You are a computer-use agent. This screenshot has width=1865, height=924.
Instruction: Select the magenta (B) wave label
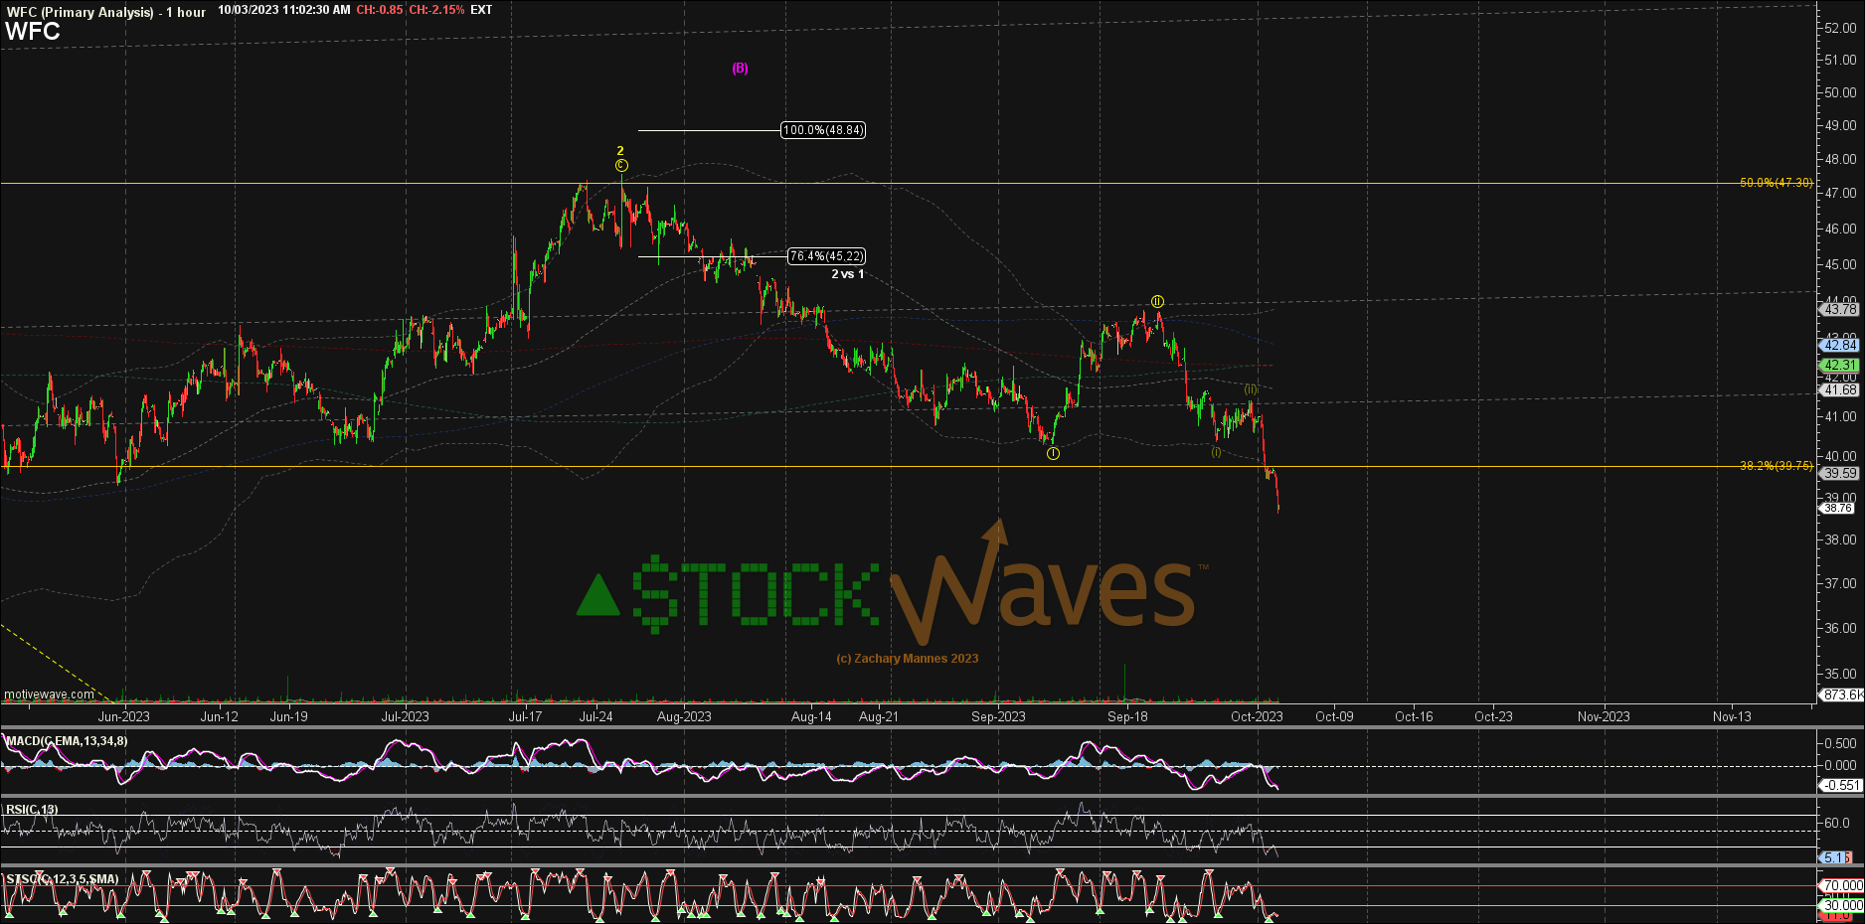(740, 69)
